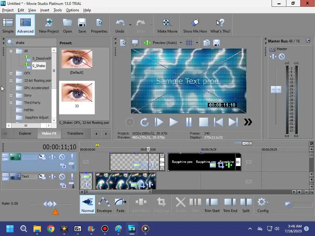Mute video track 1

(x=62, y=157)
